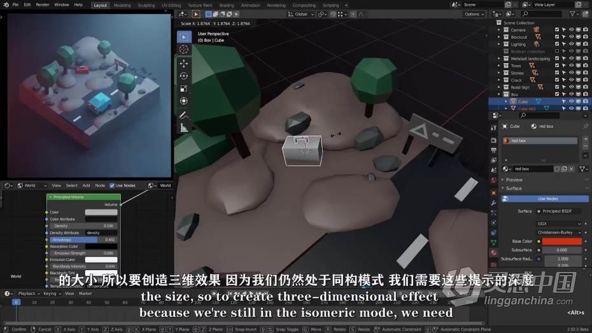Image resolution: width=592 pixels, height=333 pixels.
Task: Open the viewport Options dropdown
Action: tap(474, 14)
